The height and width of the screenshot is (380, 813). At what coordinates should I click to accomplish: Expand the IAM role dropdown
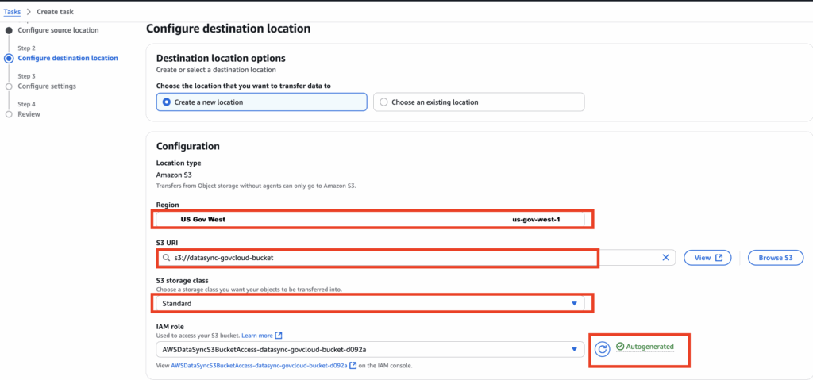coord(370,350)
